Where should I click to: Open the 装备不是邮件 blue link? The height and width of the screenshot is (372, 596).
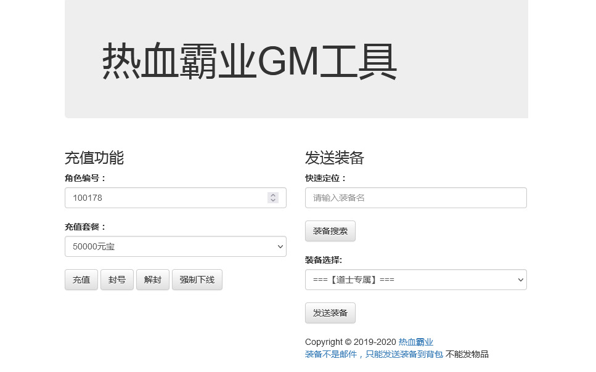point(374,354)
